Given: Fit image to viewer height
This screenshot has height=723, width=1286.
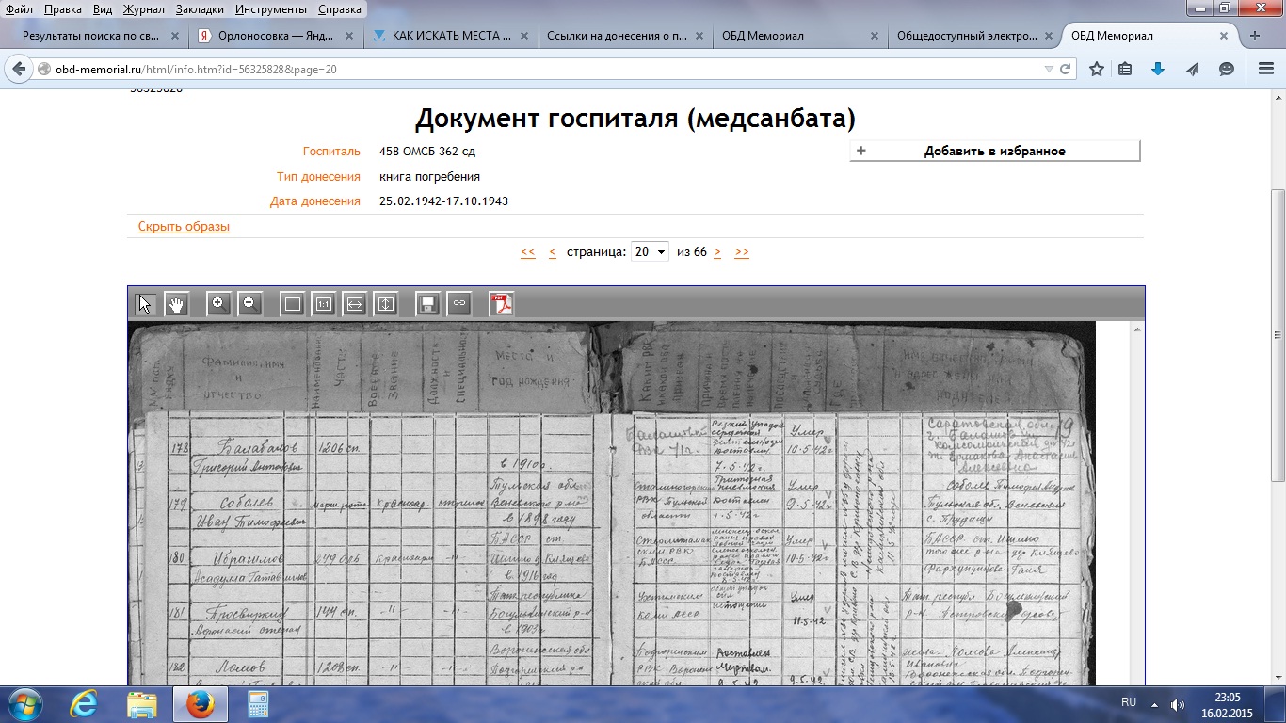Looking at the screenshot, I should [385, 304].
